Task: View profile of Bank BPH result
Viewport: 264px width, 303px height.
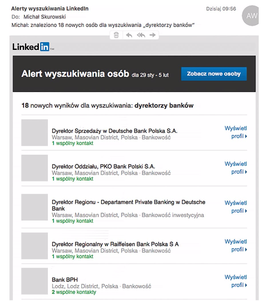Action: tap(236, 281)
